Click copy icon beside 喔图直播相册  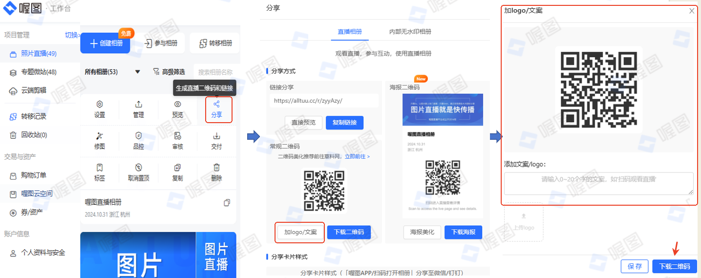[227, 202]
